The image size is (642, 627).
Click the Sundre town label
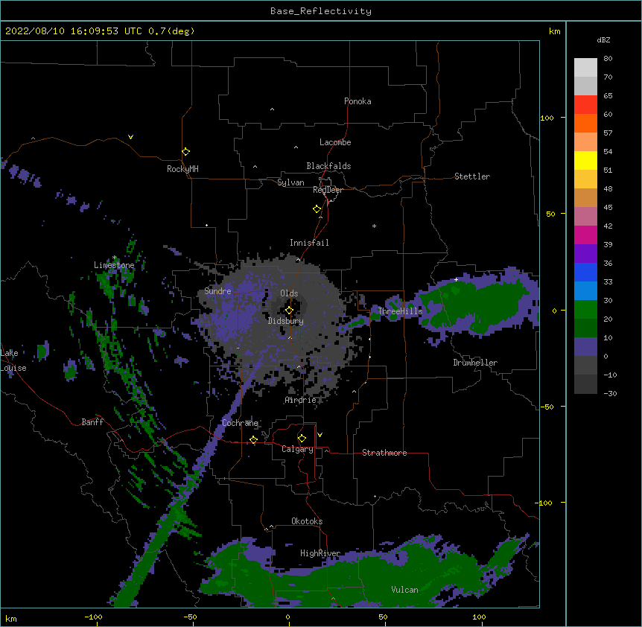(217, 291)
